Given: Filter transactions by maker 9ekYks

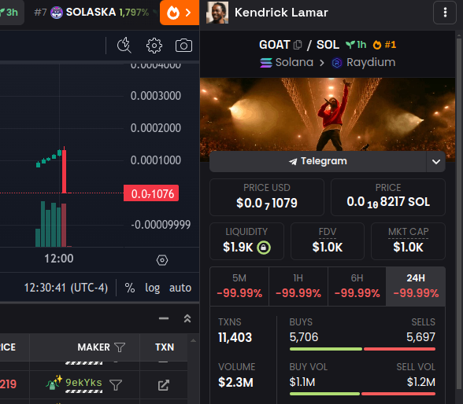Looking at the screenshot, I should point(116,384).
